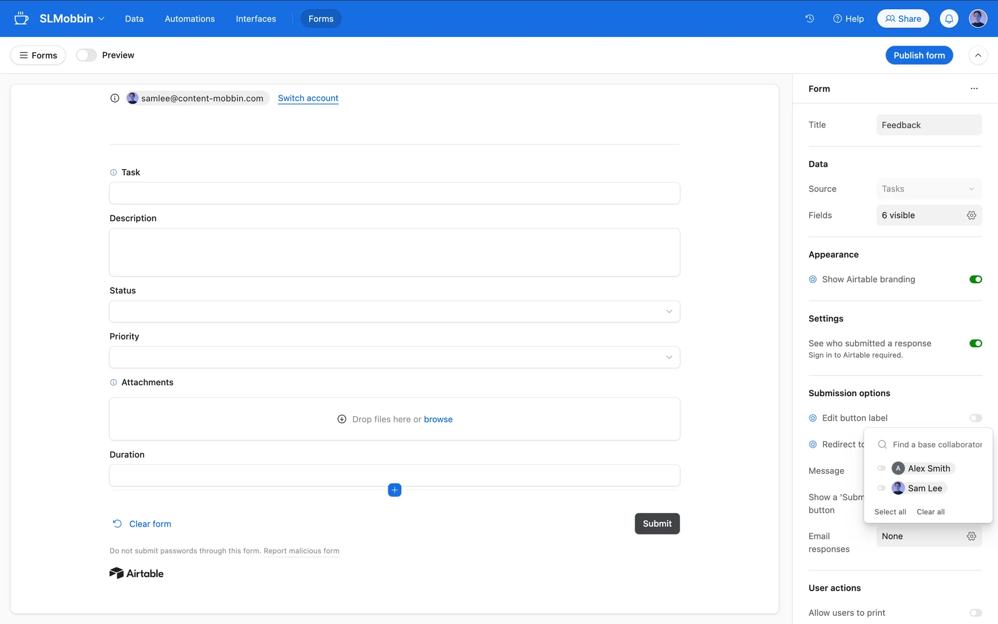Open the base history clock icon
998x624 pixels.
click(x=809, y=19)
